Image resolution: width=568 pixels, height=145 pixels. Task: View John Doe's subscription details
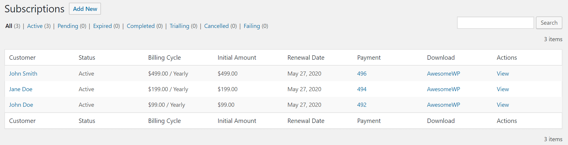(503, 105)
